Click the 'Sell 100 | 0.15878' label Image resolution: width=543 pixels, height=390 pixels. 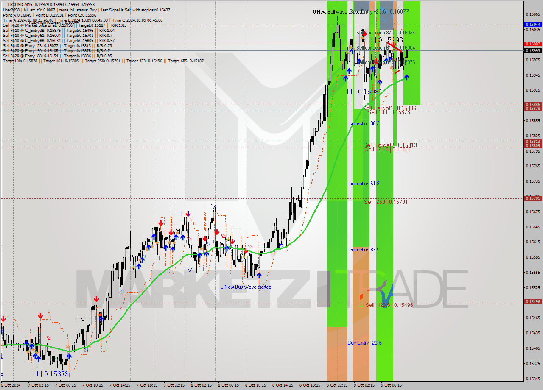point(389,112)
